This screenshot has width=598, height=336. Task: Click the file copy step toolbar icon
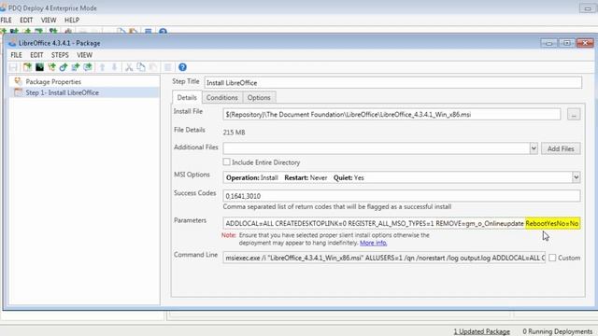[76, 67]
